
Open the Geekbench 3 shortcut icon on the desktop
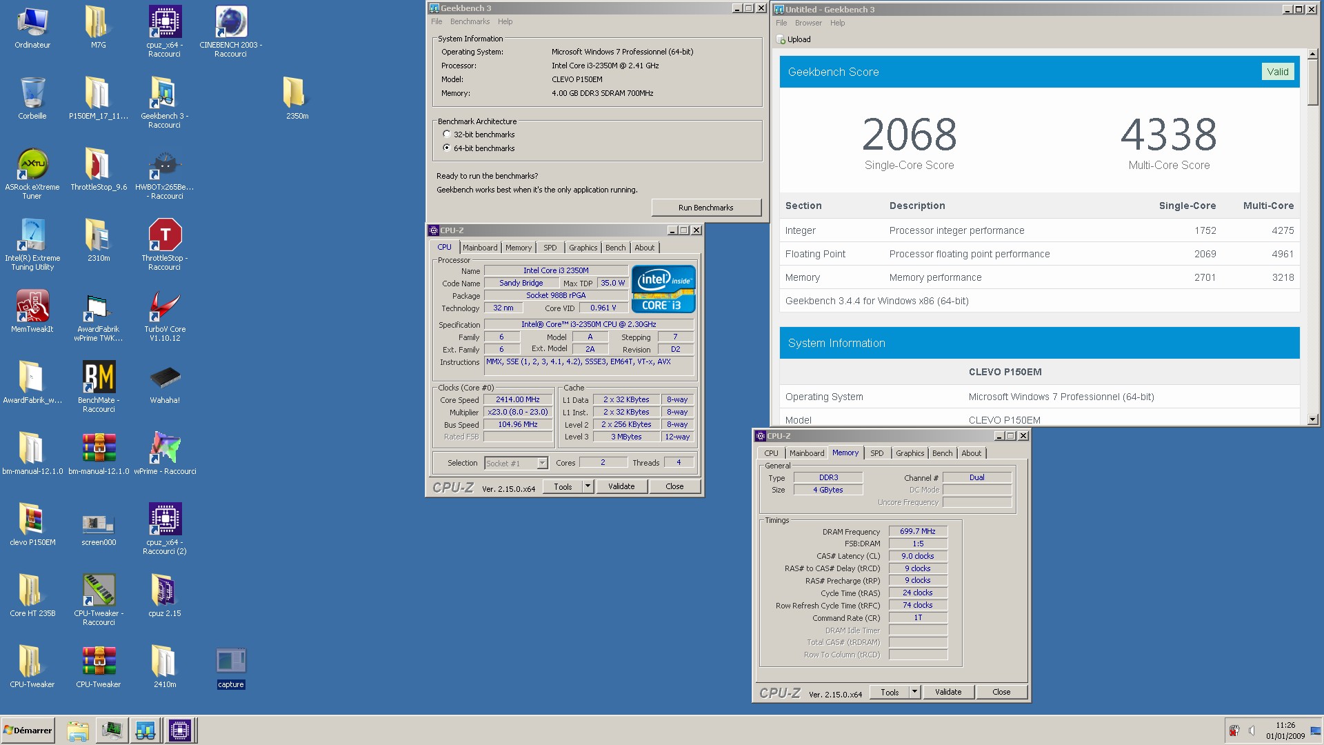[x=164, y=93]
